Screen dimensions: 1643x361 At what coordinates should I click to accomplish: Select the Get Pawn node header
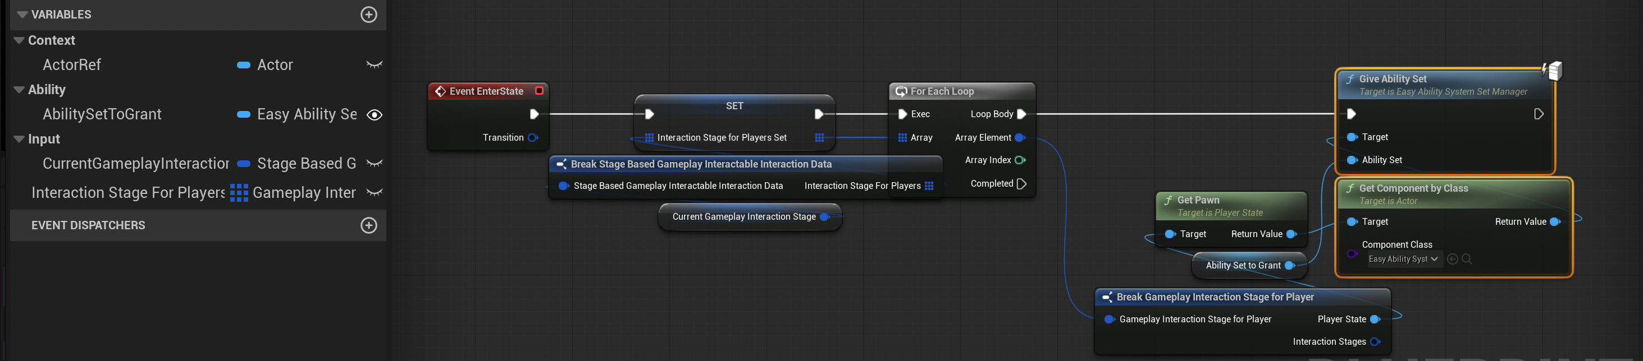1231,206
